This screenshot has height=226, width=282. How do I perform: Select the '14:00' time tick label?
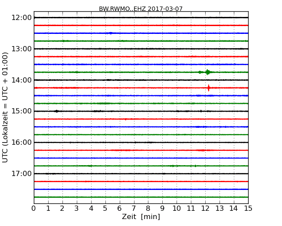tap(22, 80)
